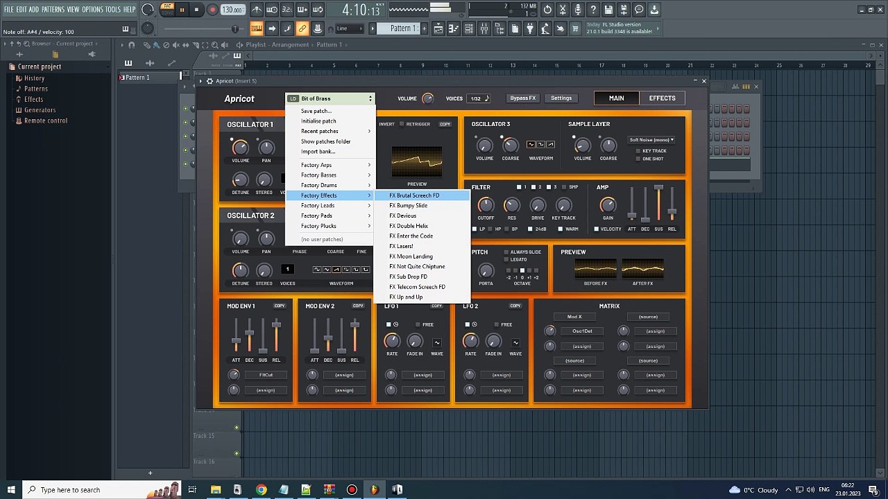
Task: Toggle the metronome icon
Action: 257,10
